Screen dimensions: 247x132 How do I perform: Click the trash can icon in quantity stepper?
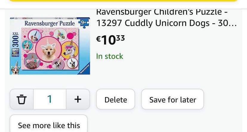click(x=21, y=99)
